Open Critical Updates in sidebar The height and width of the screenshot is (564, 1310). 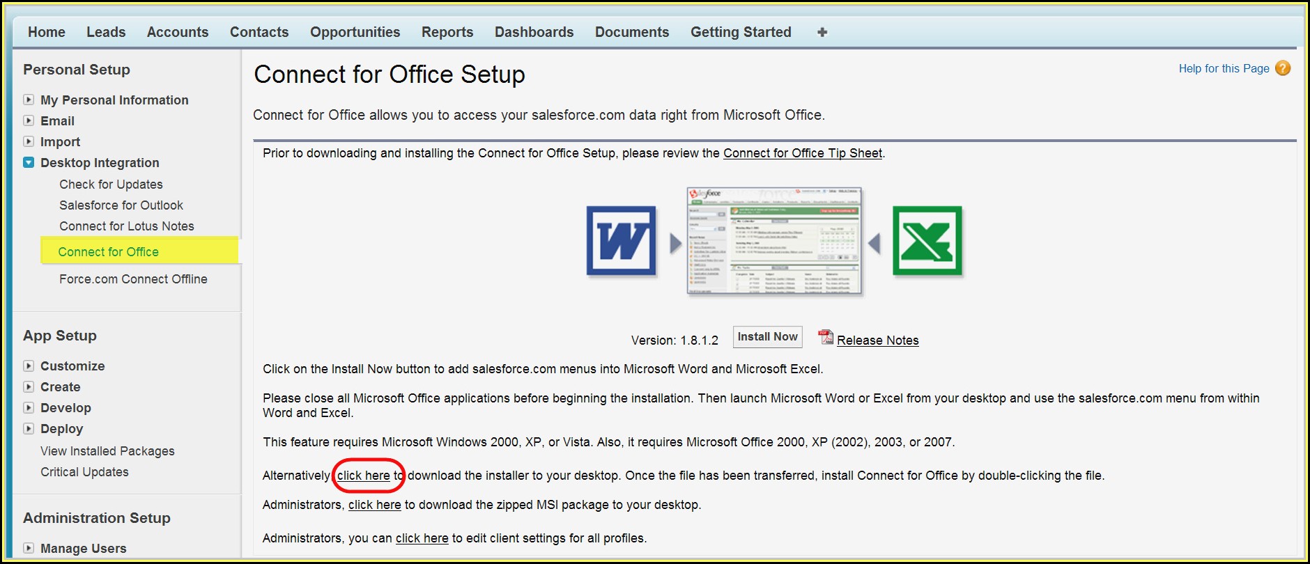pyautogui.click(x=84, y=472)
